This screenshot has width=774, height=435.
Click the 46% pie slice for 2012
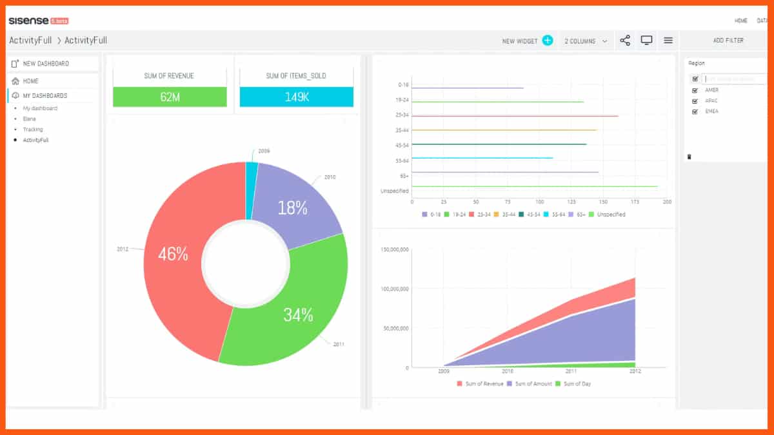(173, 254)
